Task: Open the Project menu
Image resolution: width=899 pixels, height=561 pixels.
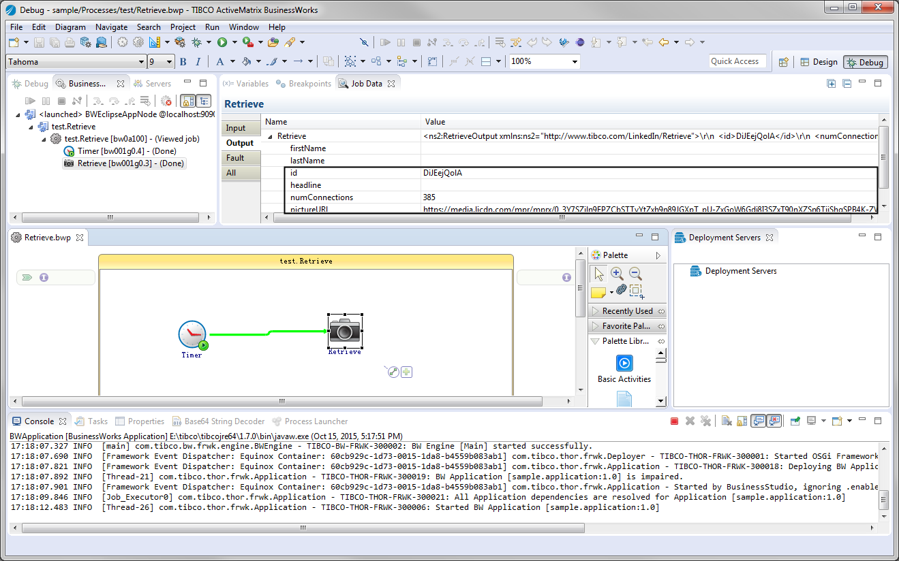Action: click(x=183, y=27)
